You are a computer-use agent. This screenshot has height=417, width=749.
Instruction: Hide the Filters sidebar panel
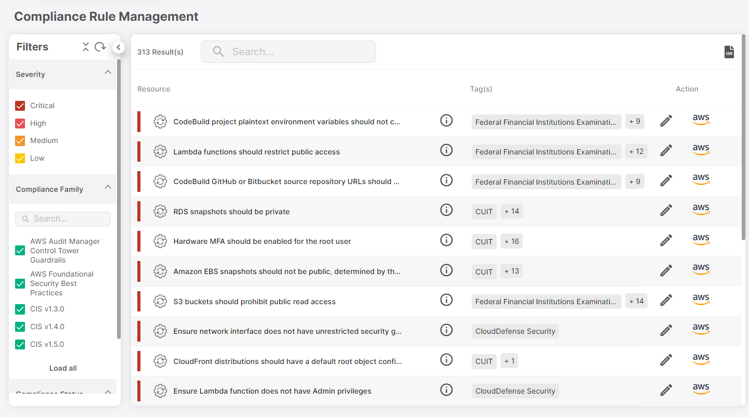click(118, 47)
